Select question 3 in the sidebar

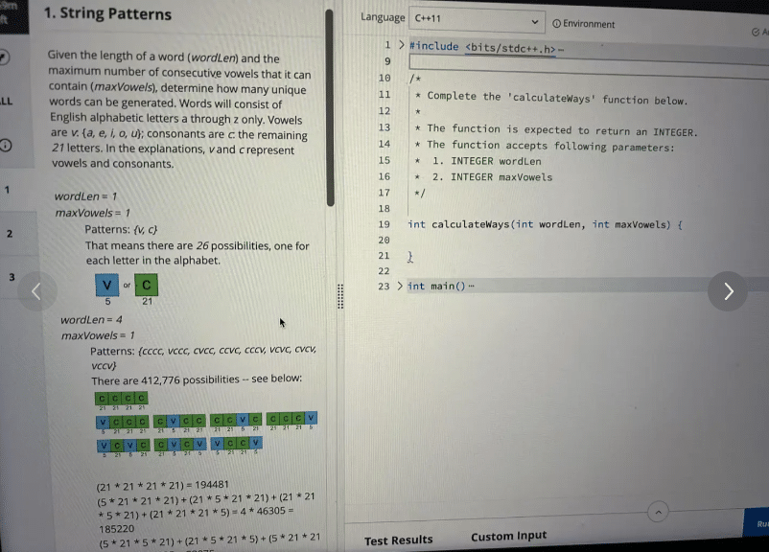point(12,277)
